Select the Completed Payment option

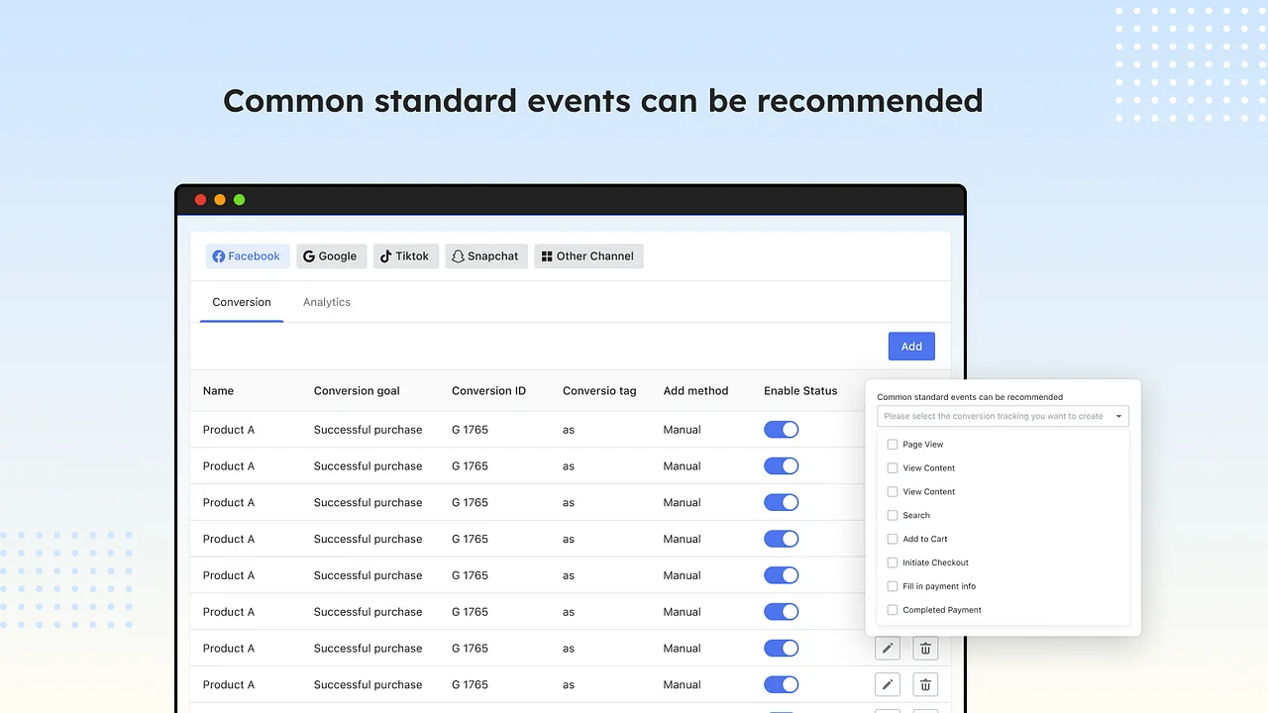(x=892, y=610)
